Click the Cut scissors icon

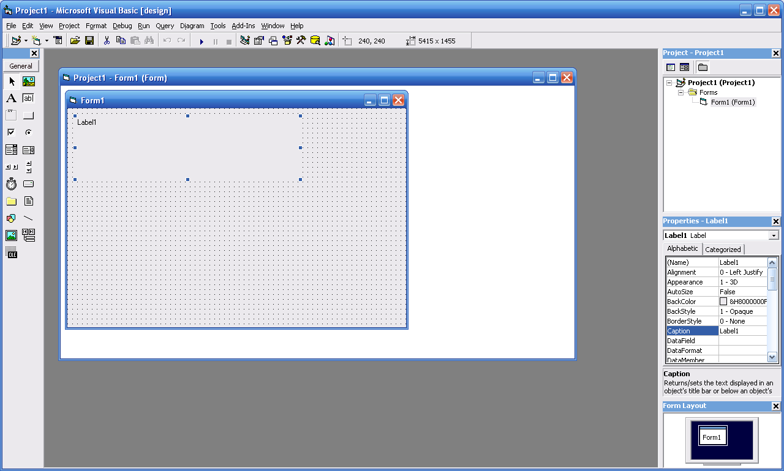[x=107, y=41]
